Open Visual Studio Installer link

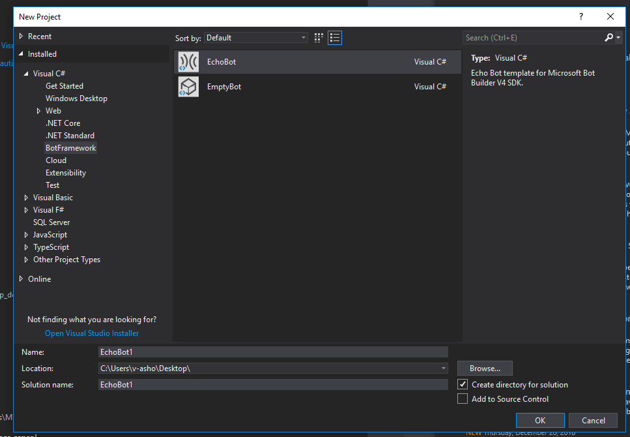(91, 333)
